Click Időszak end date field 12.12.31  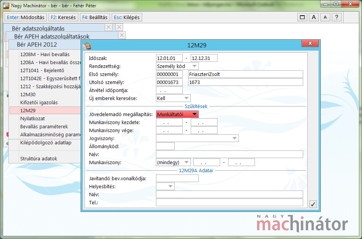click(204, 58)
